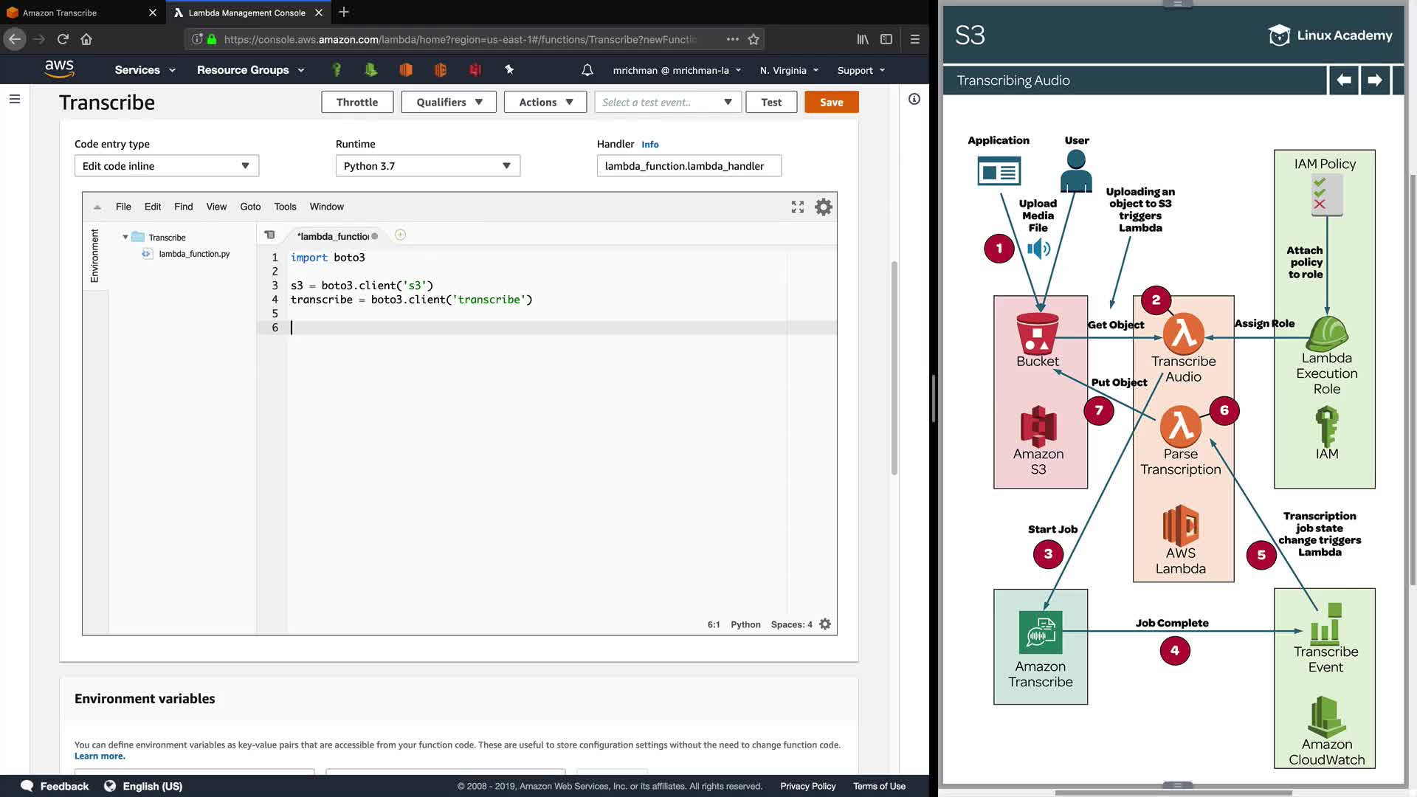
Task: Open the left hamburger navigation menu
Action: click(14, 99)
